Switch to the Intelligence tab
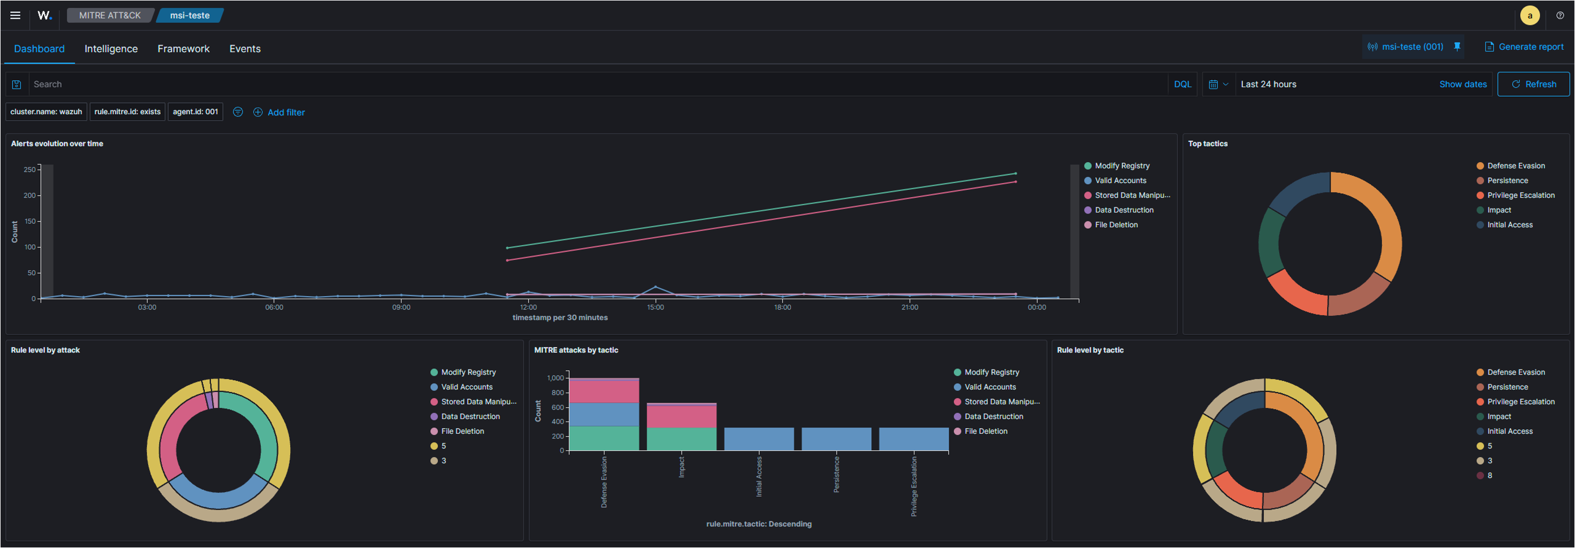 (111, 49)
